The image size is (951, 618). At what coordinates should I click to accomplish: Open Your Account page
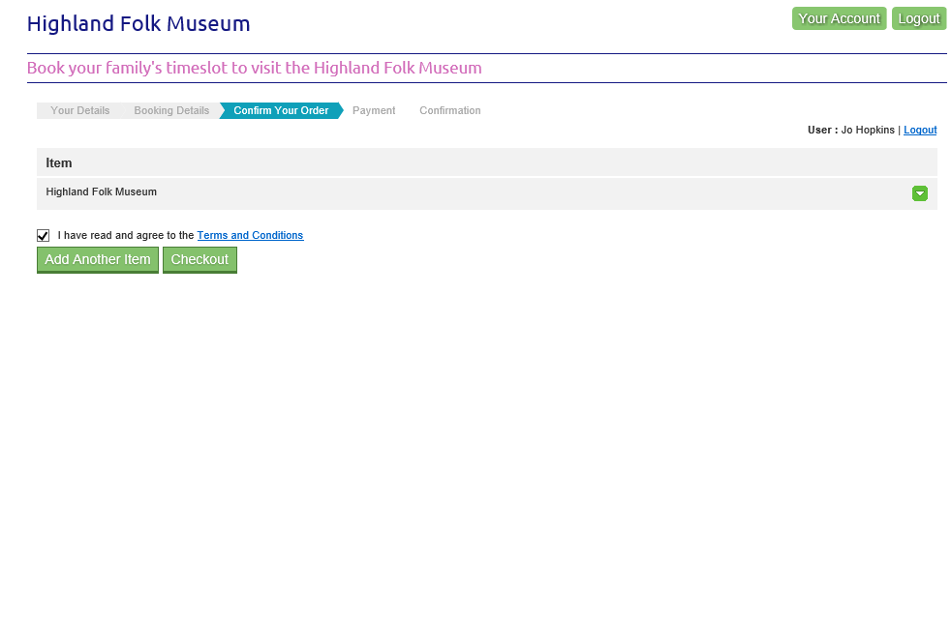pyautogui.click(x=839, y=18)
